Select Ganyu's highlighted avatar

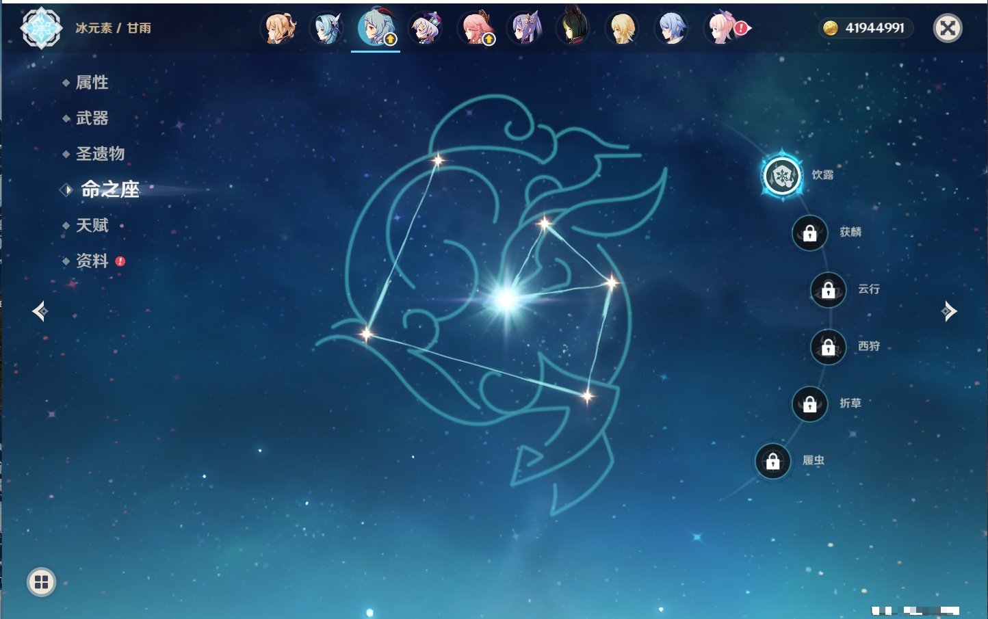pos(376,27)
